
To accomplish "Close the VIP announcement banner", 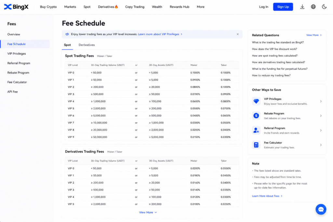I will tap(238, 34).
